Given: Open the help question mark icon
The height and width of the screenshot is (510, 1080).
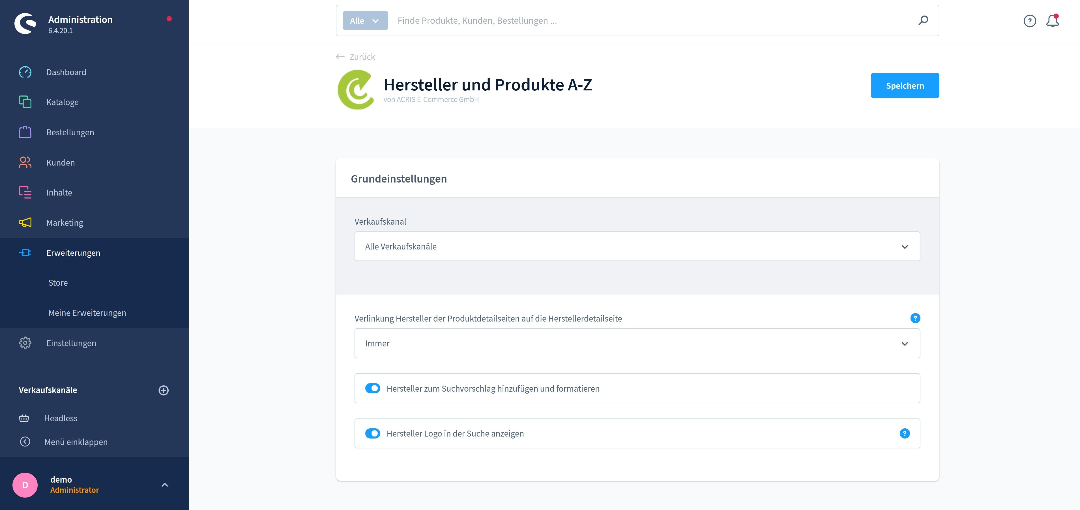Looking at the screenshot, I should [1030, 21].
